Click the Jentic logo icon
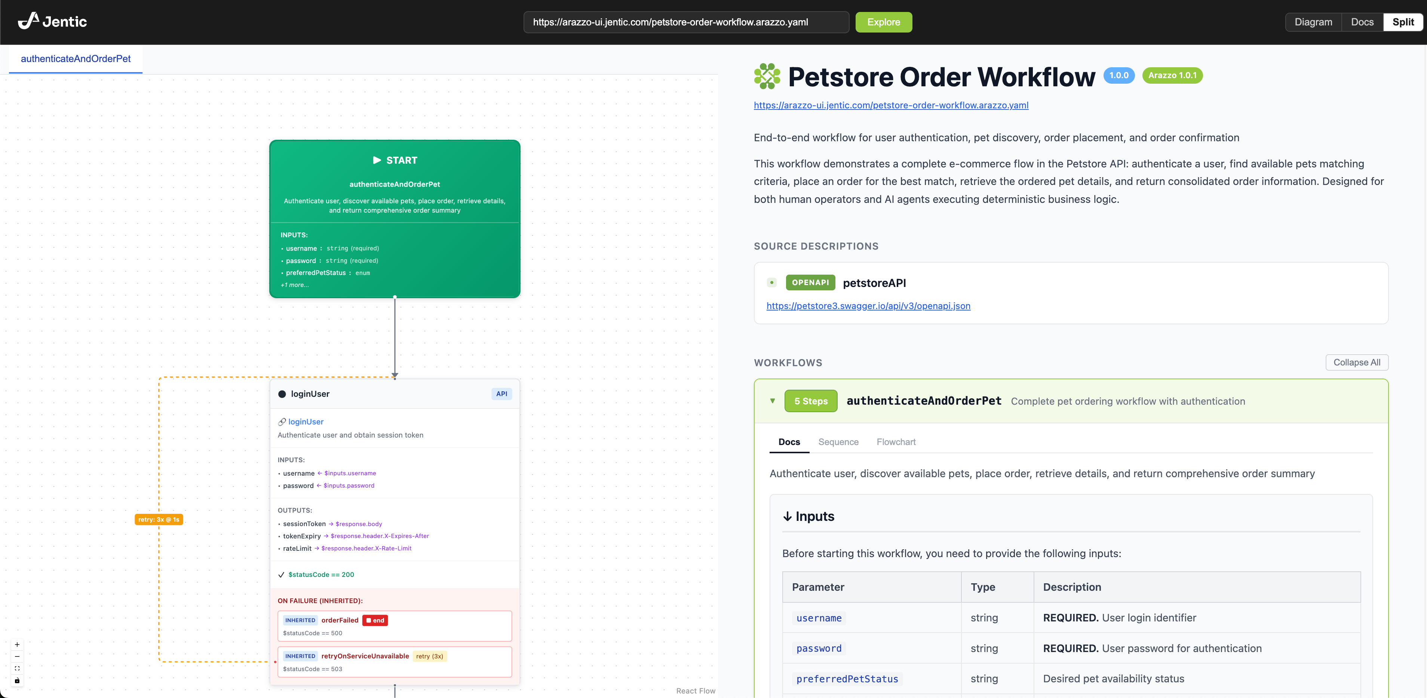This screenshot has width=1427, height=698. (x=29, y=21)
